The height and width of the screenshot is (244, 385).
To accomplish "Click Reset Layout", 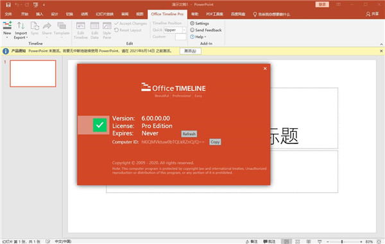I will pos(128,30).
